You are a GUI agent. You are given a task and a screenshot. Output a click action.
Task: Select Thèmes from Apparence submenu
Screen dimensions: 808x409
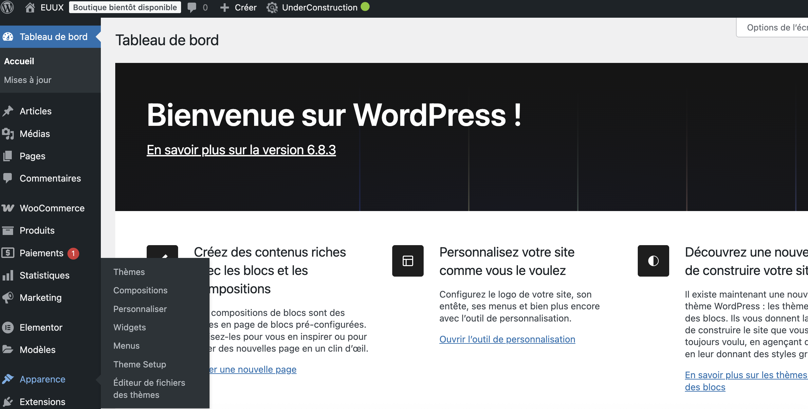[129, 272]
